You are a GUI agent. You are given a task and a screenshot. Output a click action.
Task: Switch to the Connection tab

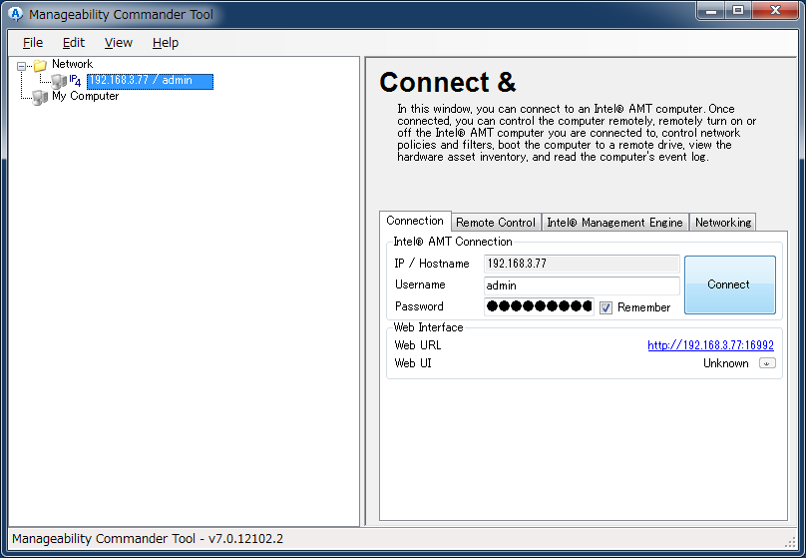pyautogui.click(x=415, y=221)
